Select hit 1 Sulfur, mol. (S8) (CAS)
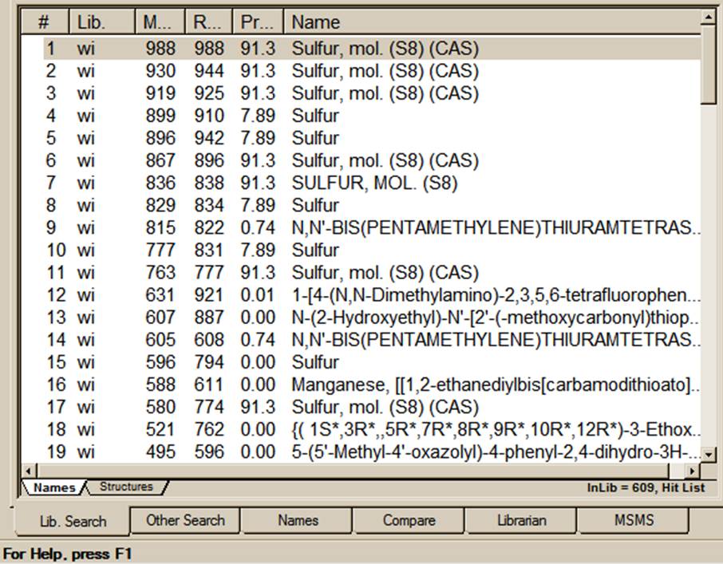 pos(385,49)
